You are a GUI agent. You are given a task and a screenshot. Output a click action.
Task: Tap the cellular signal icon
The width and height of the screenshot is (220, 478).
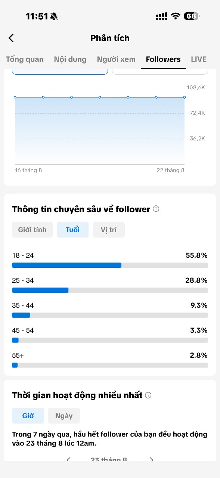click(161, 16)
